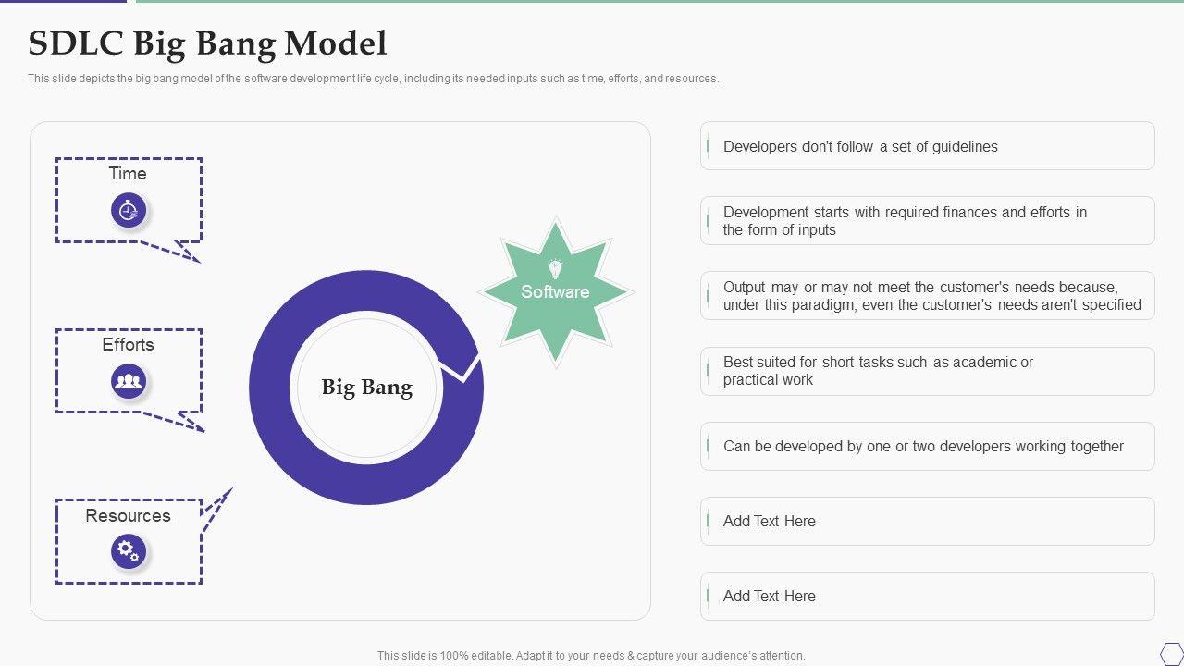Click the Big Bang center circle
Viewport: 1184px width, 666px height.
366,387
